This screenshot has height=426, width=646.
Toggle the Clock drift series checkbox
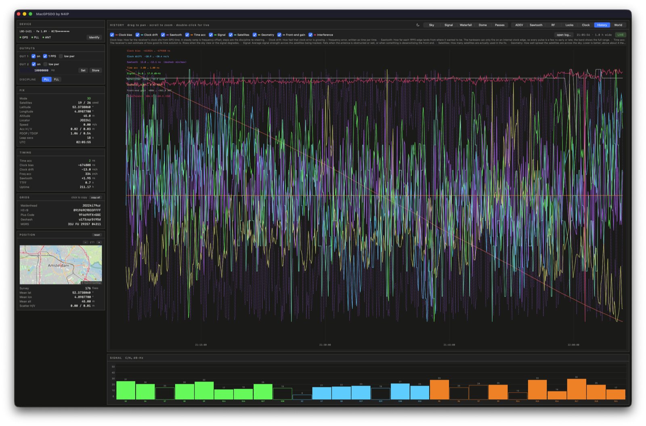(138, 35)
